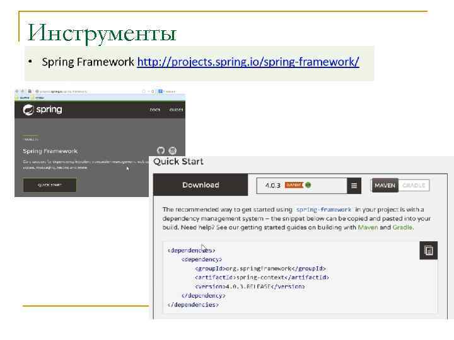
Task: Click the version 4.0.3.RELEASE line
Action: 250,286
